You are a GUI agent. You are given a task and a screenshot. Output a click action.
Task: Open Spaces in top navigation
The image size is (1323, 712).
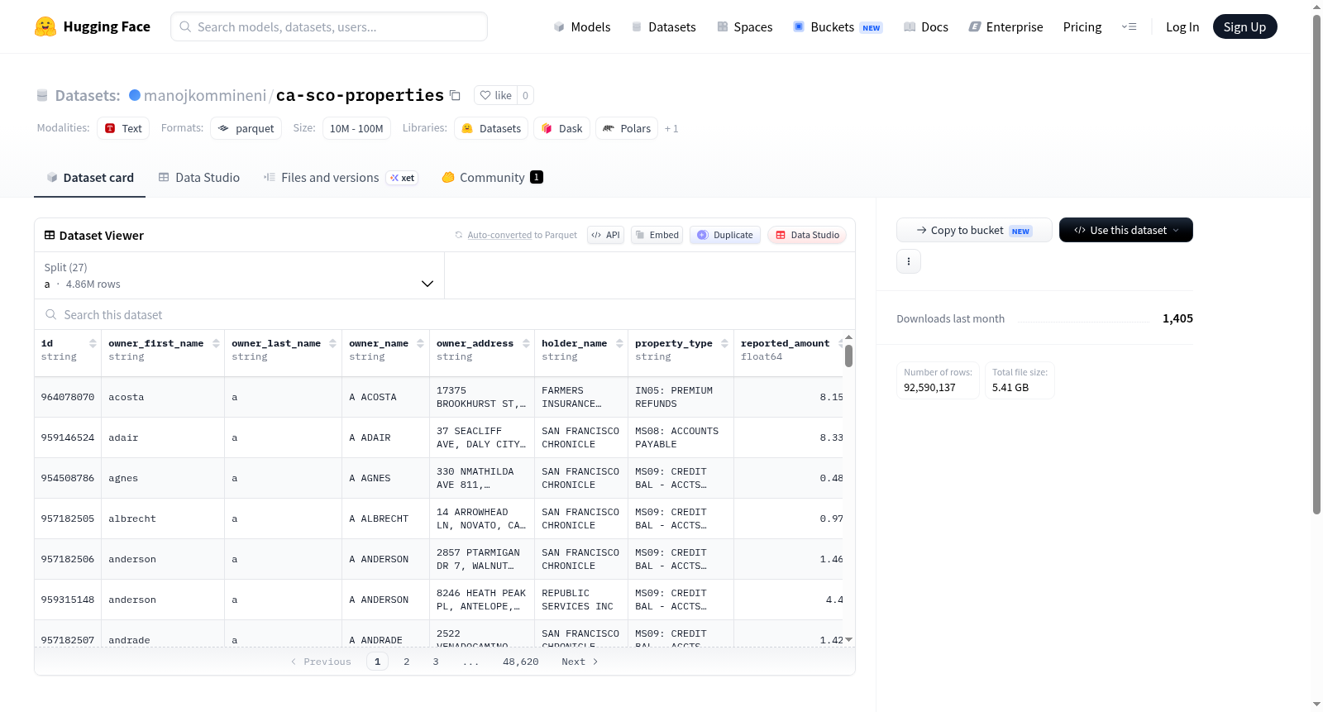tap(745, 26)
